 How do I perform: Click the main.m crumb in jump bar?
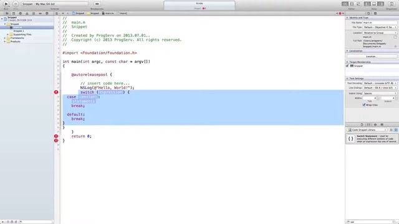[108, 13]
